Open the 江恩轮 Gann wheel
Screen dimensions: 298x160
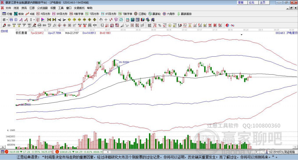click(140, 14)
